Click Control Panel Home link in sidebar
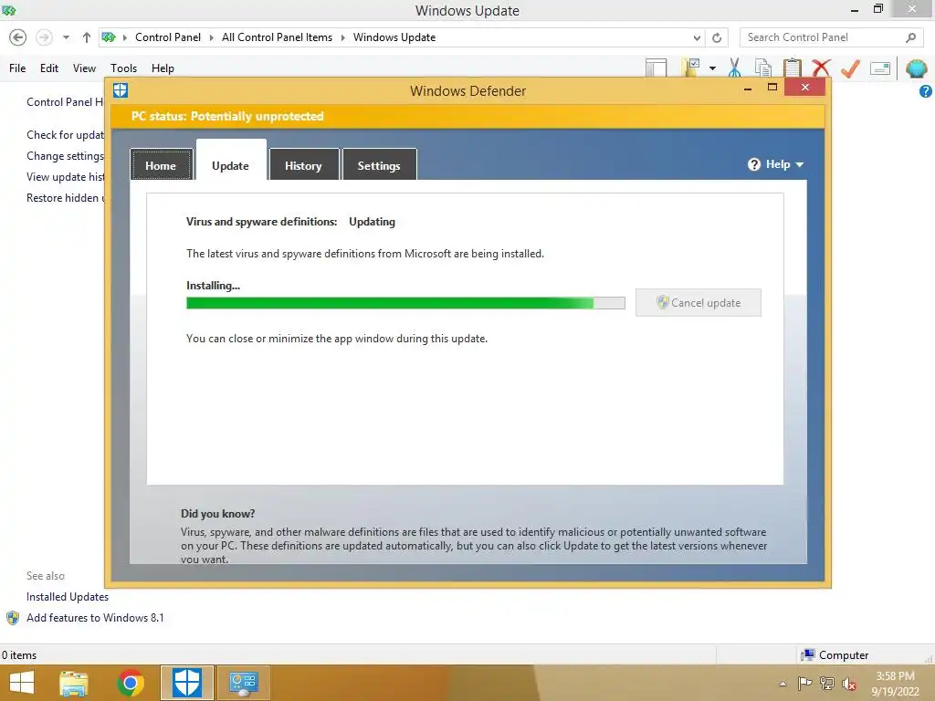The width and height of the screenshot is (935, 701). (65, 102)
